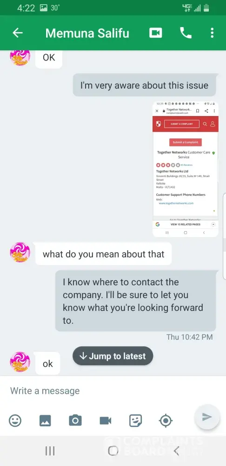Go back using the header arrow

18,33
